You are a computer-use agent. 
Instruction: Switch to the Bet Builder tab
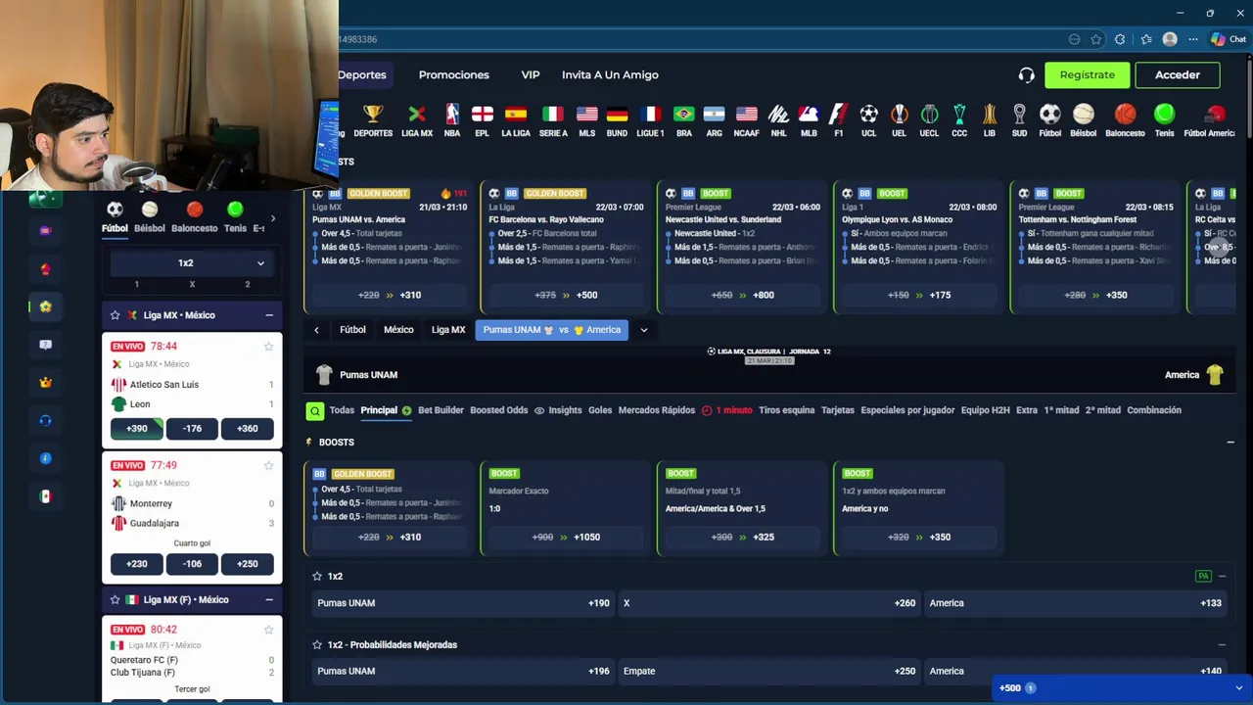441,410
